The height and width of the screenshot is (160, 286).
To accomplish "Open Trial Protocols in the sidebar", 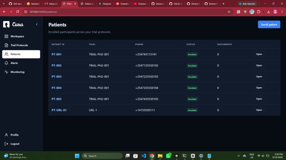I will pyautogui.click(x=21, y=45).
